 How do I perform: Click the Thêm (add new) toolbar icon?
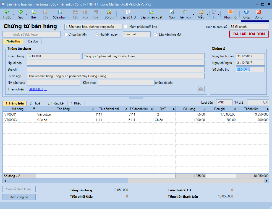(x=34, y=12)
